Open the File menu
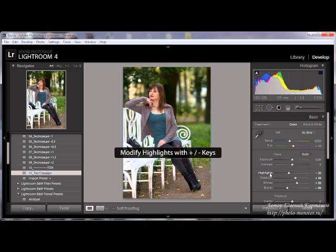336x252 pixels. coord(6,42)
